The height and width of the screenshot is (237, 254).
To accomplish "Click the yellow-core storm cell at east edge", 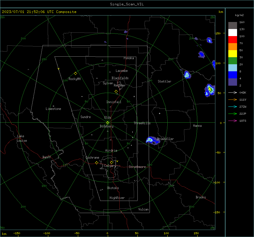I will 210,90.
